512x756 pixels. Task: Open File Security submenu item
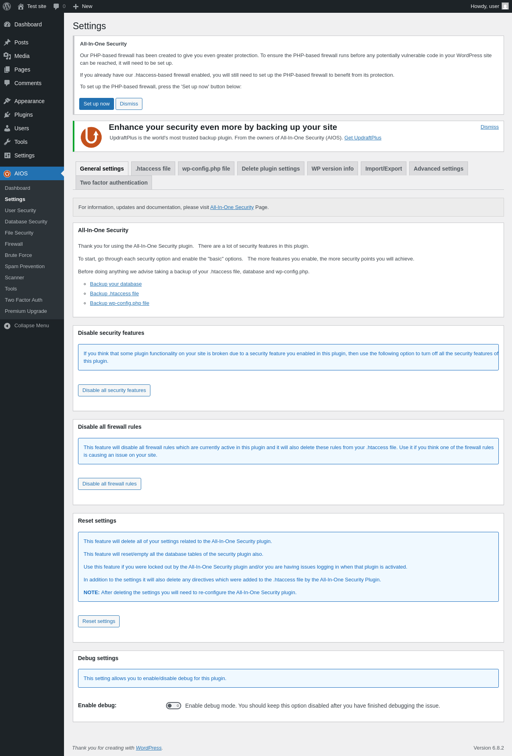pos(32,233)
